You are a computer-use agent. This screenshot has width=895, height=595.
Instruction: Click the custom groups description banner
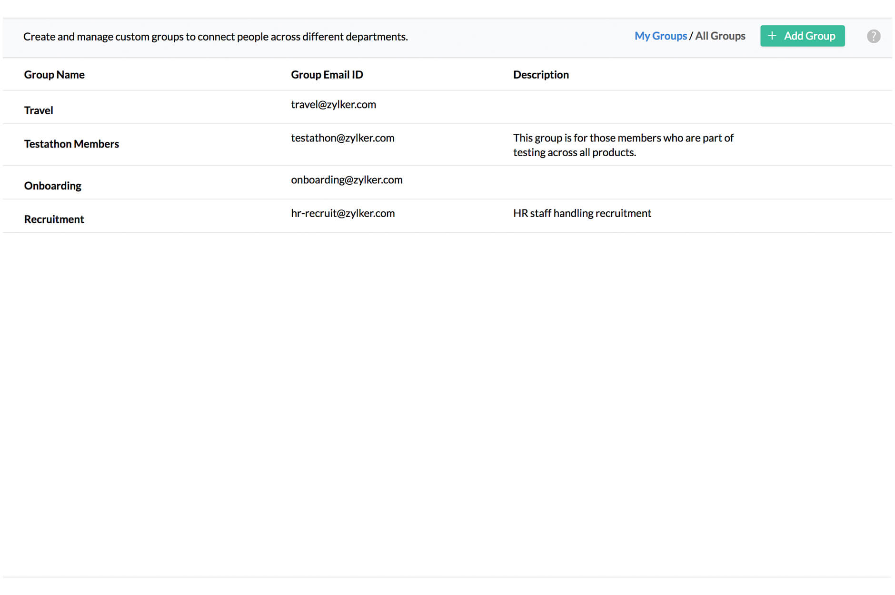216,37
